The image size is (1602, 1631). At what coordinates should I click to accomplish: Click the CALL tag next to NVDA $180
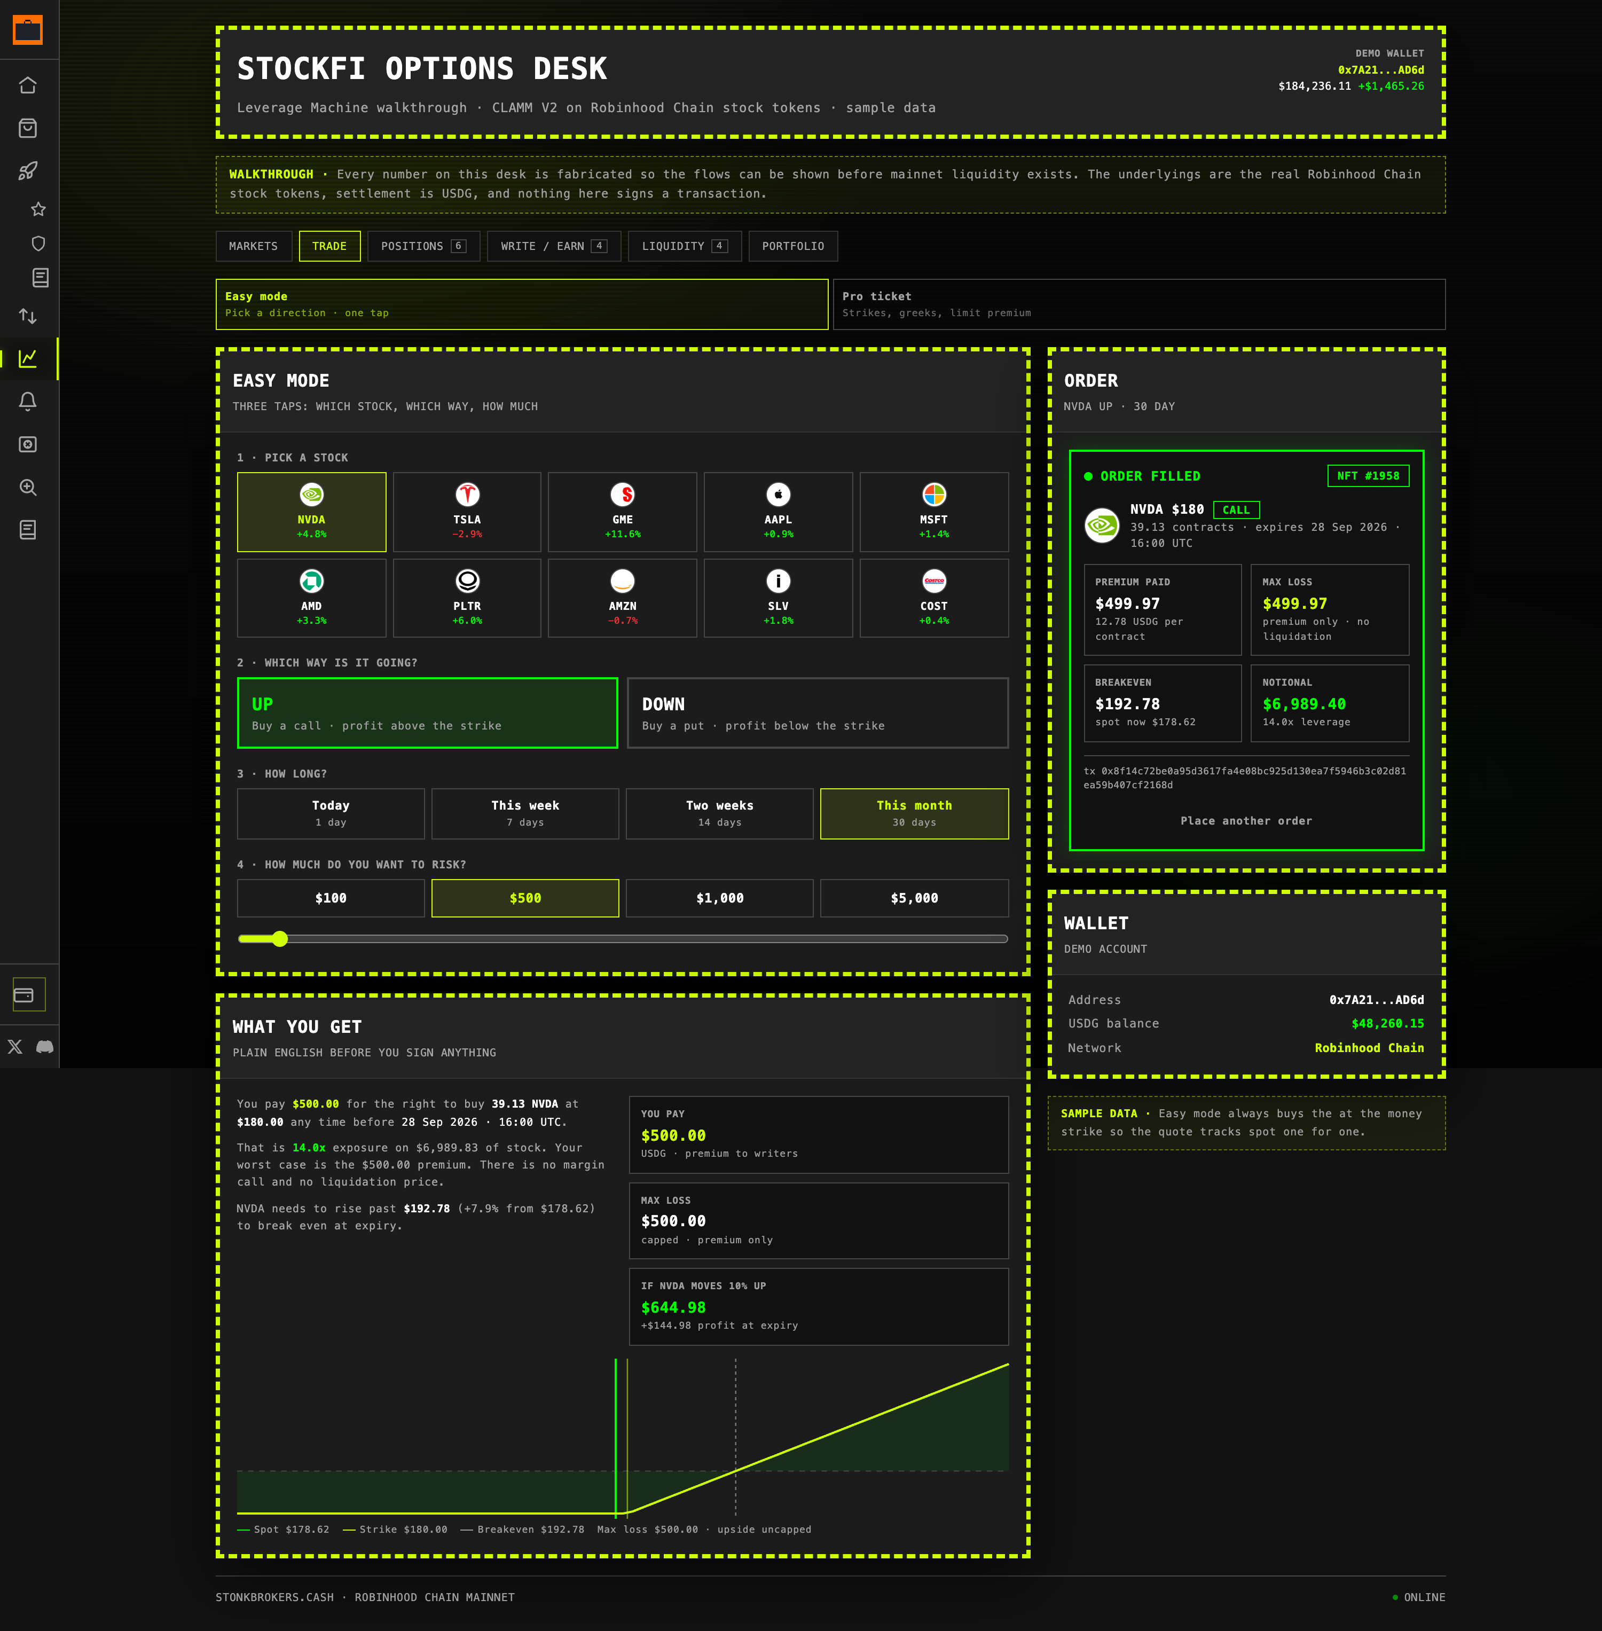click(x=1236, y=510)
